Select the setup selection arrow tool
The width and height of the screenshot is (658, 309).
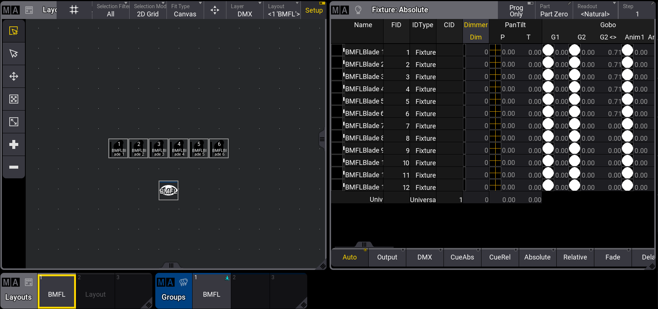click(x=14, y=31)
